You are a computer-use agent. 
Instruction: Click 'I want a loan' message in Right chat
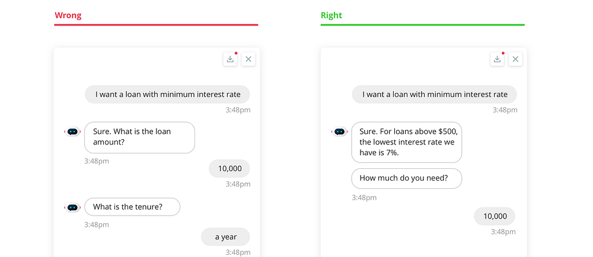(435, 94)
